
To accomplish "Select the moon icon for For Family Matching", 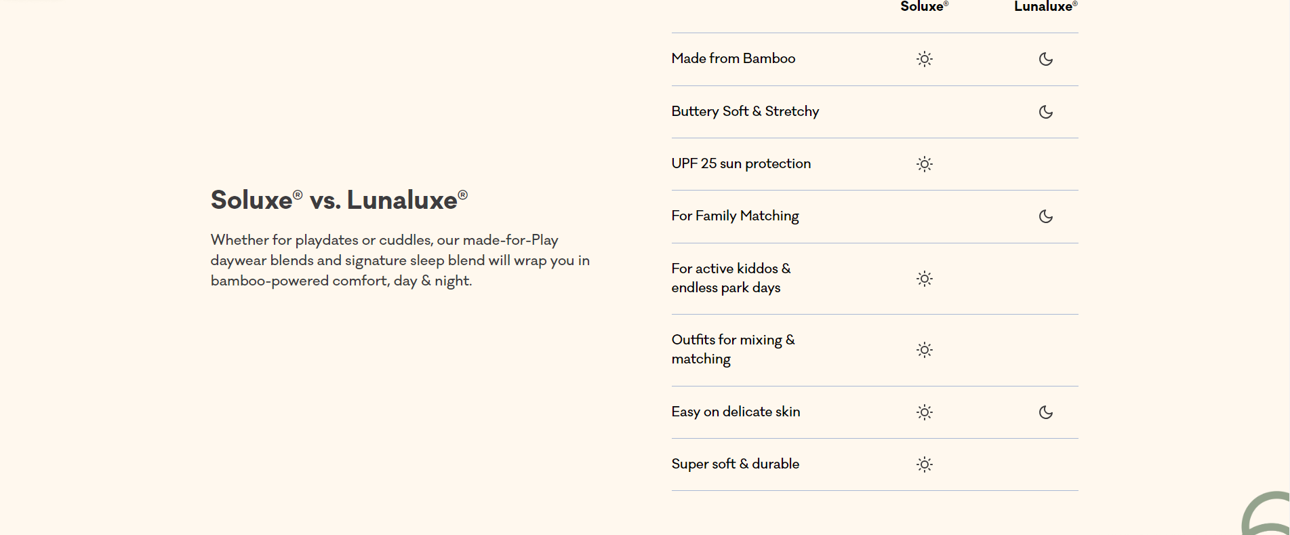I will (1045, 216).
